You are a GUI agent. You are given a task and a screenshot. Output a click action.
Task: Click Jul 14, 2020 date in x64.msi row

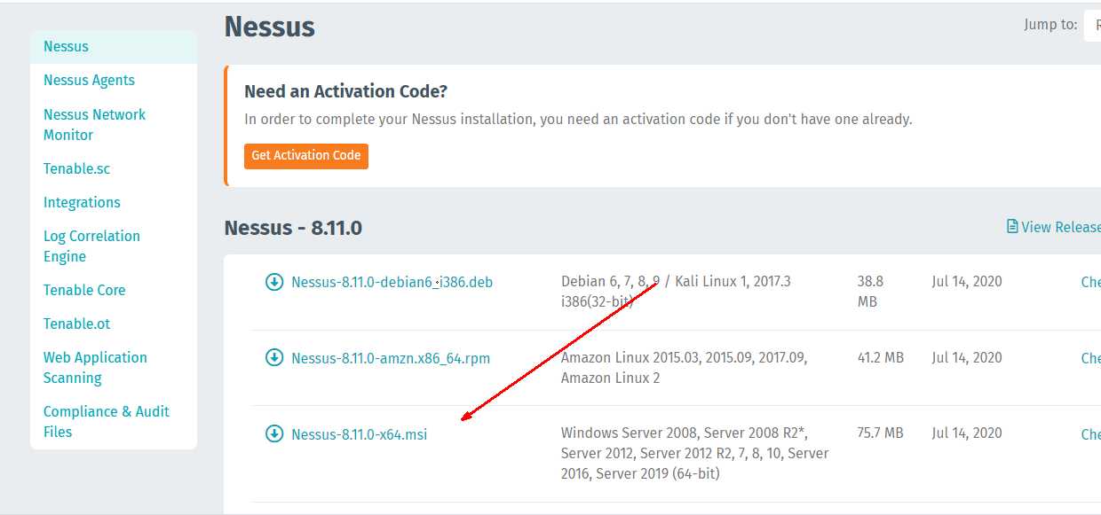[967, 433]
